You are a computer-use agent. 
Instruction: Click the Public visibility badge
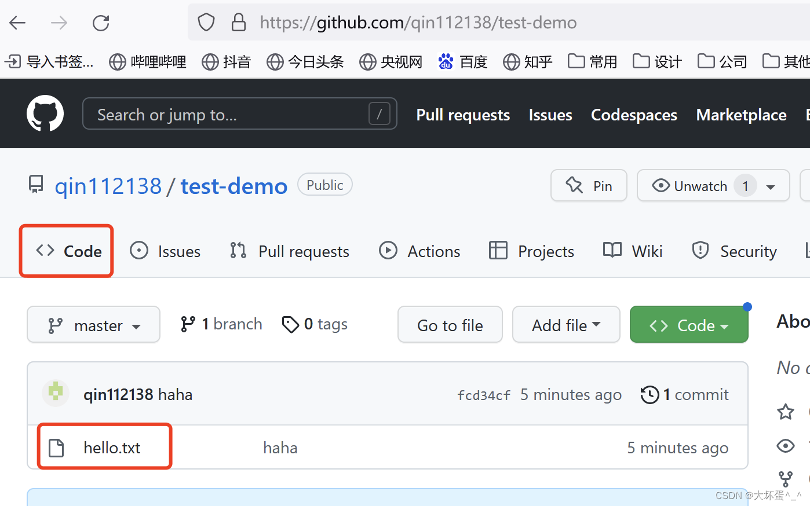point(325,185)
